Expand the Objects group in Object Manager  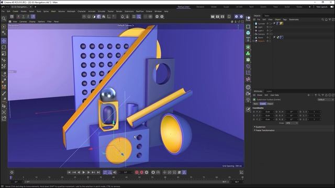coord(253,41)
